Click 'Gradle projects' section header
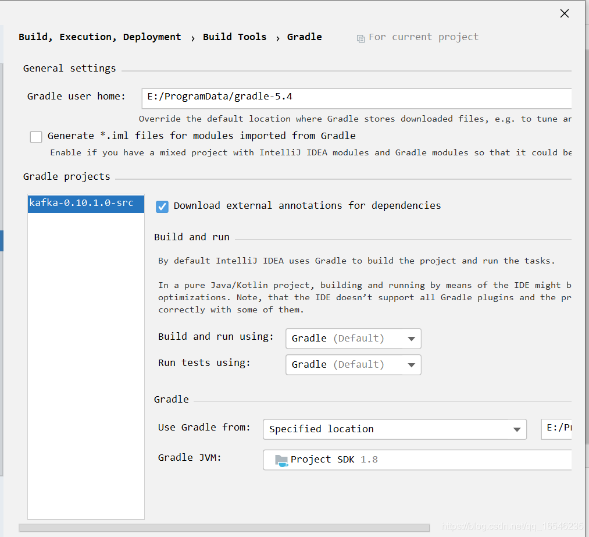The width and height of the screenshot is (589, 537). click(66, 177)
